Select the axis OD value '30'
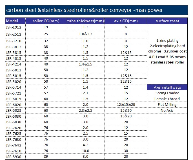193x160 pixels. coord(126,151)
